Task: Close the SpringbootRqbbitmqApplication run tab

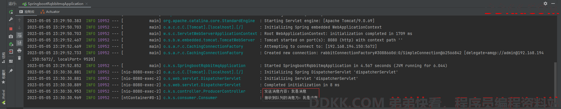Action: 87,4
